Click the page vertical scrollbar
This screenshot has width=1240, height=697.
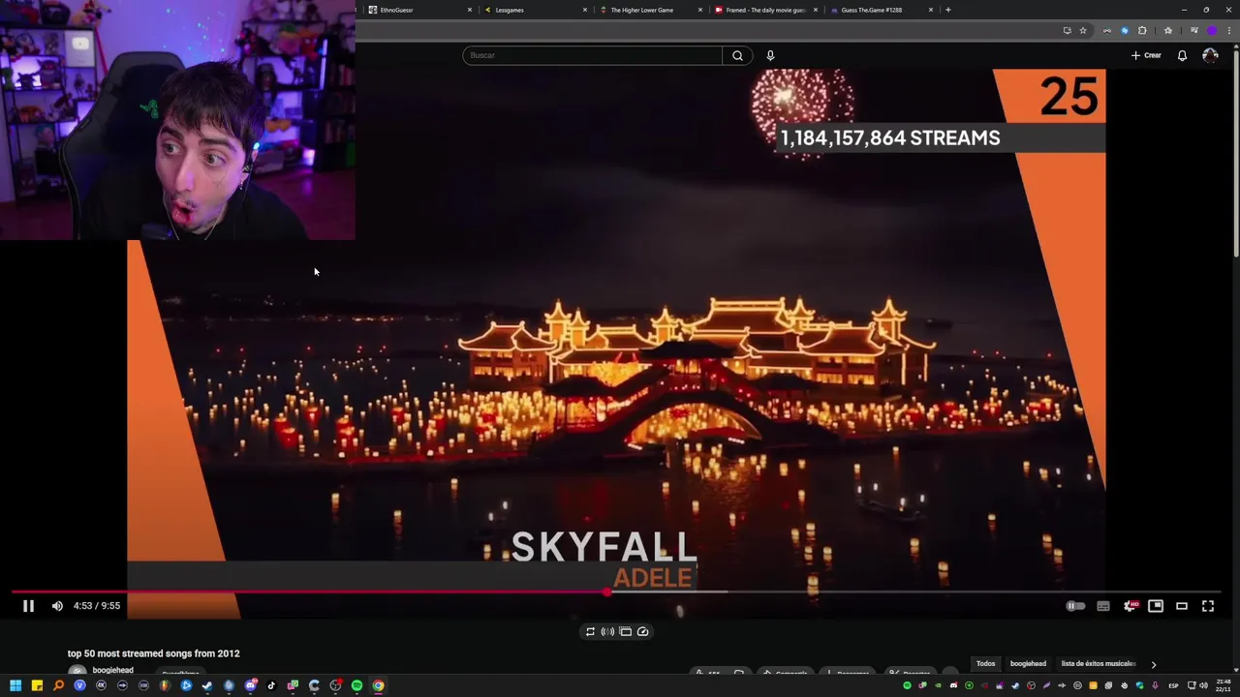[x=1235, y=155]
